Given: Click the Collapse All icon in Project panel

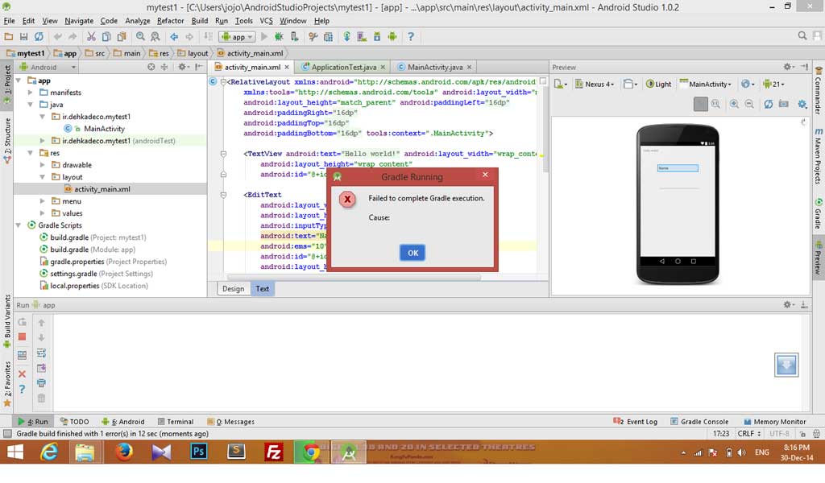Looking at the screenshot, I should (x=164, y=67).
